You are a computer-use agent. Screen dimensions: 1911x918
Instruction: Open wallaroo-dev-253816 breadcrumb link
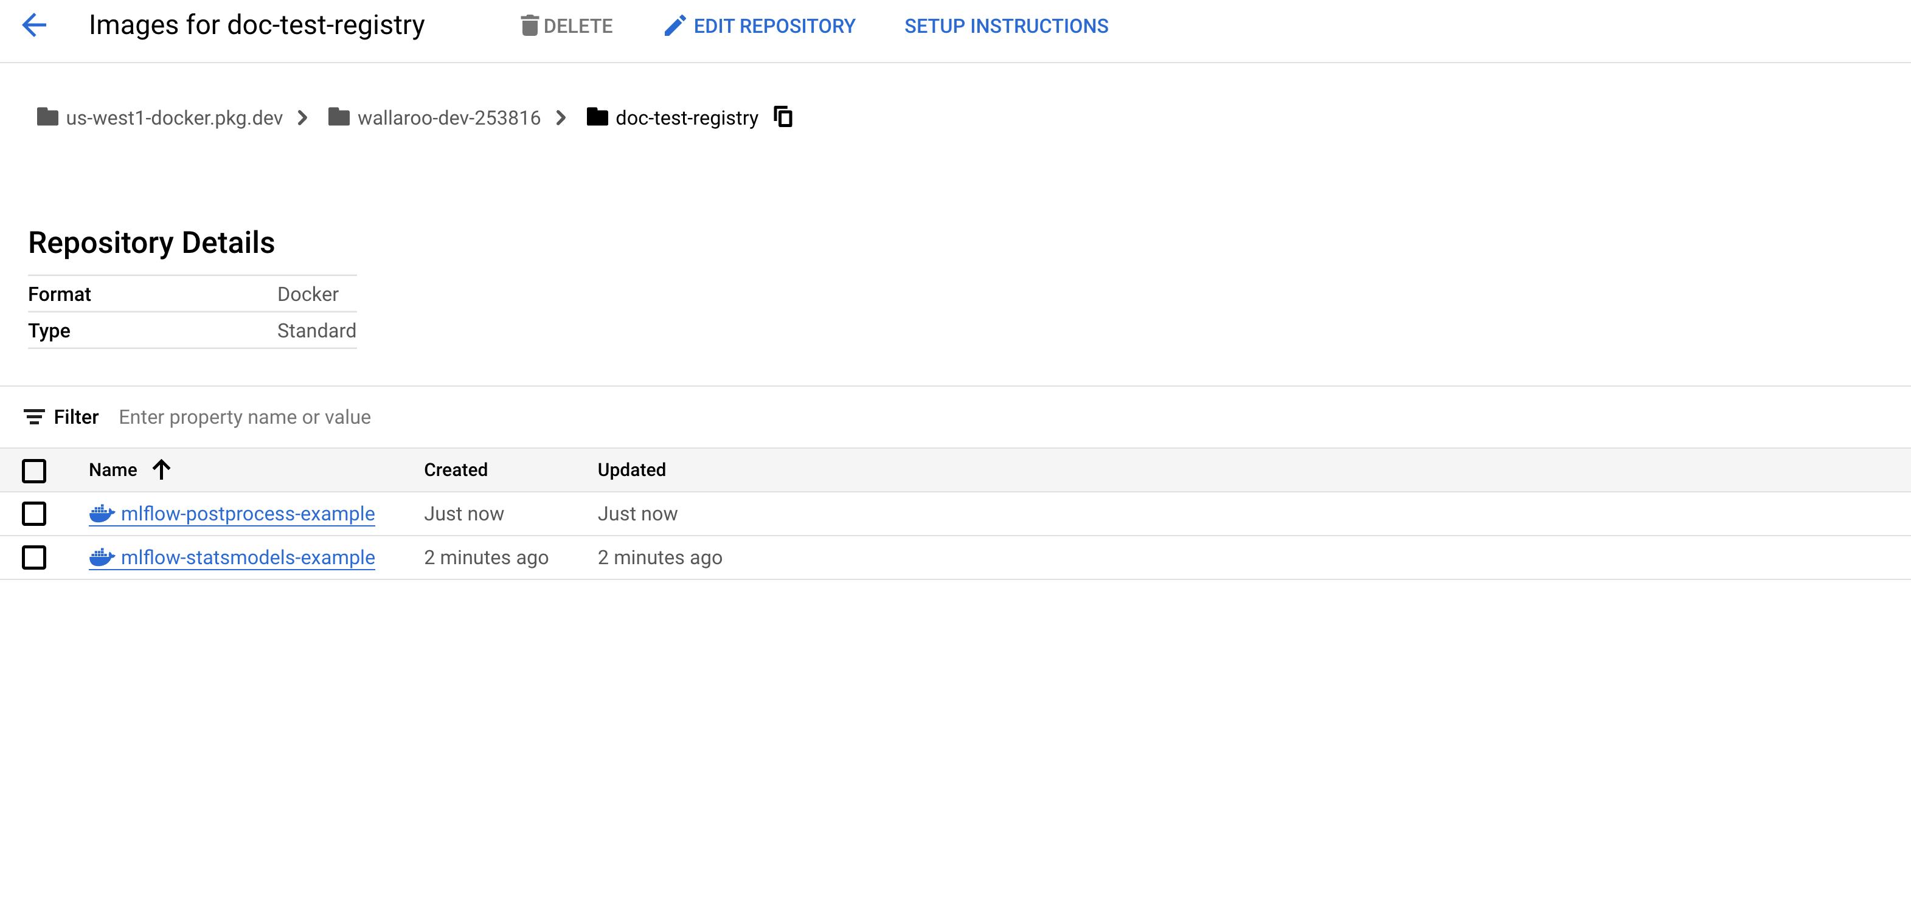(x=448, y=117)
